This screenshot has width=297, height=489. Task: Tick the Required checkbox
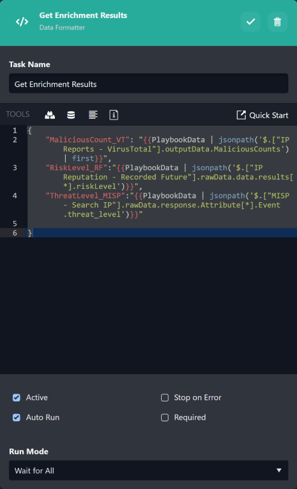[x=165, y=418]
